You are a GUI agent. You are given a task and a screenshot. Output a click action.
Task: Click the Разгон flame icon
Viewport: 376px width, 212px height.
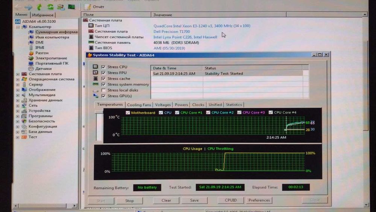coord(31,53)
